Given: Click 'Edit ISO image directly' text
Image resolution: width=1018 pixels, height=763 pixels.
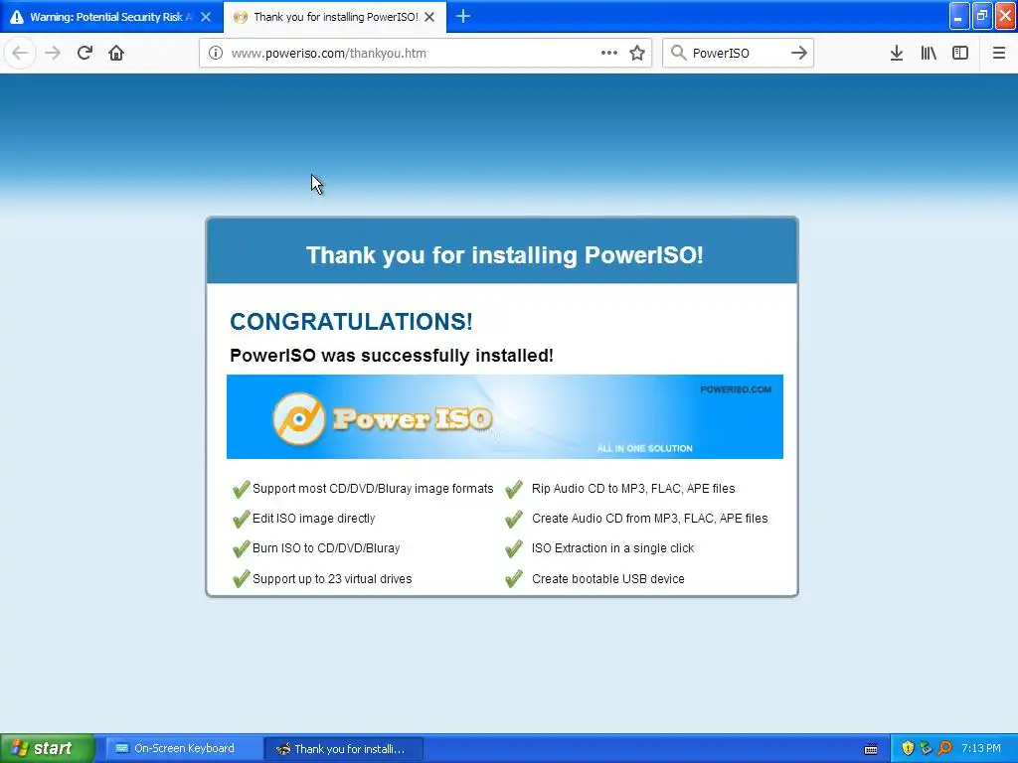Looking at the screenshot, I should pos(313,519).
